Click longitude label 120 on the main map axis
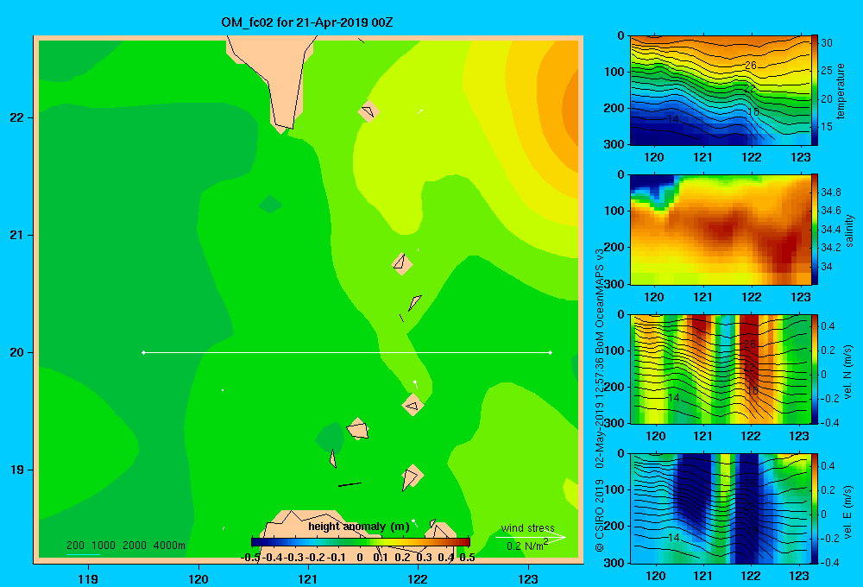This screenshot has height=587, width=863. (198, 578)
